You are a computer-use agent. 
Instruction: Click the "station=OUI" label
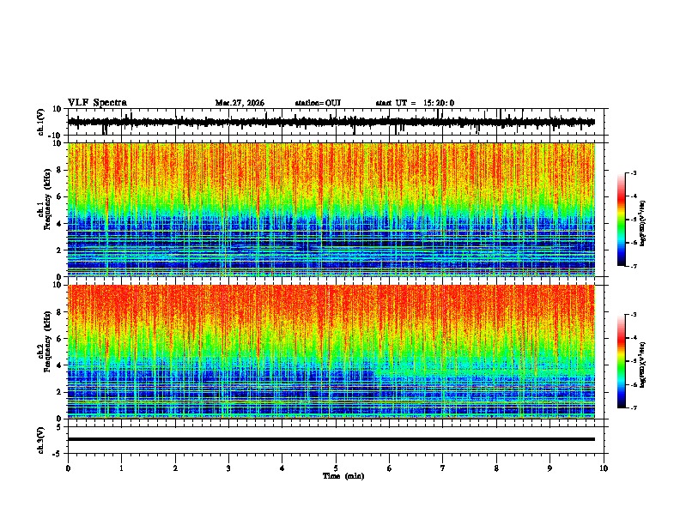pyautogui.click(x=318, y=103)
